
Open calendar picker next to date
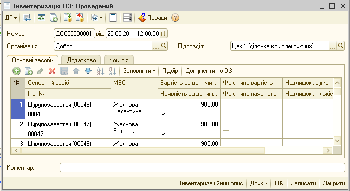(164, 34)
